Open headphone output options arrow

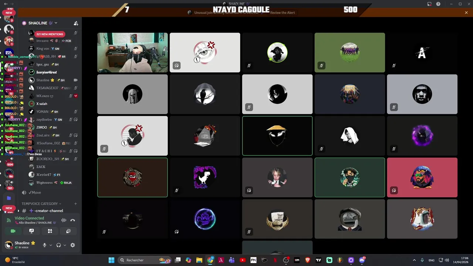(x=65, y=245)
